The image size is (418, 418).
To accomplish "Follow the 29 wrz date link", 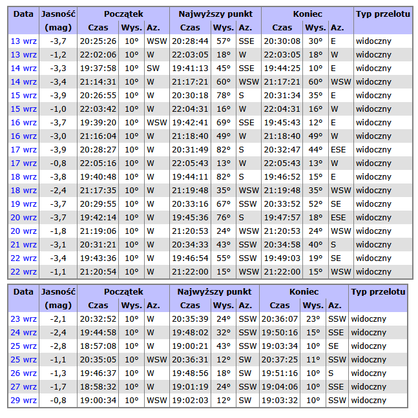I will (23, 401).
